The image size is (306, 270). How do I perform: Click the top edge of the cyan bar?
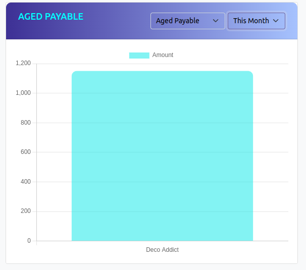[162, 72]
